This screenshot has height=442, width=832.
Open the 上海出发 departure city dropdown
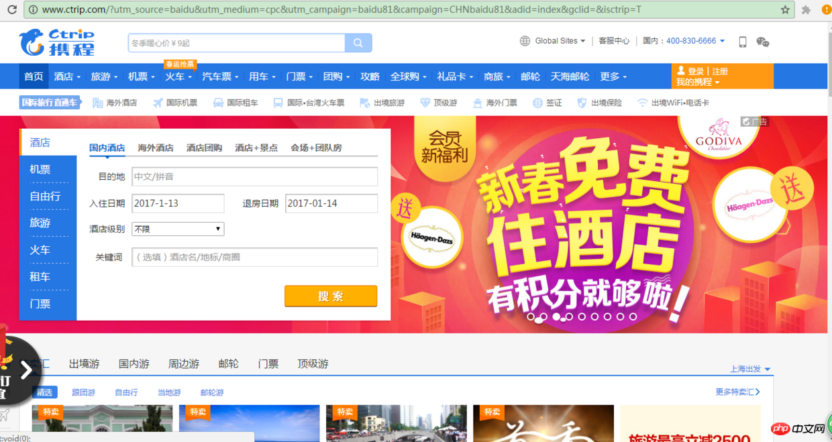(750, 369)
